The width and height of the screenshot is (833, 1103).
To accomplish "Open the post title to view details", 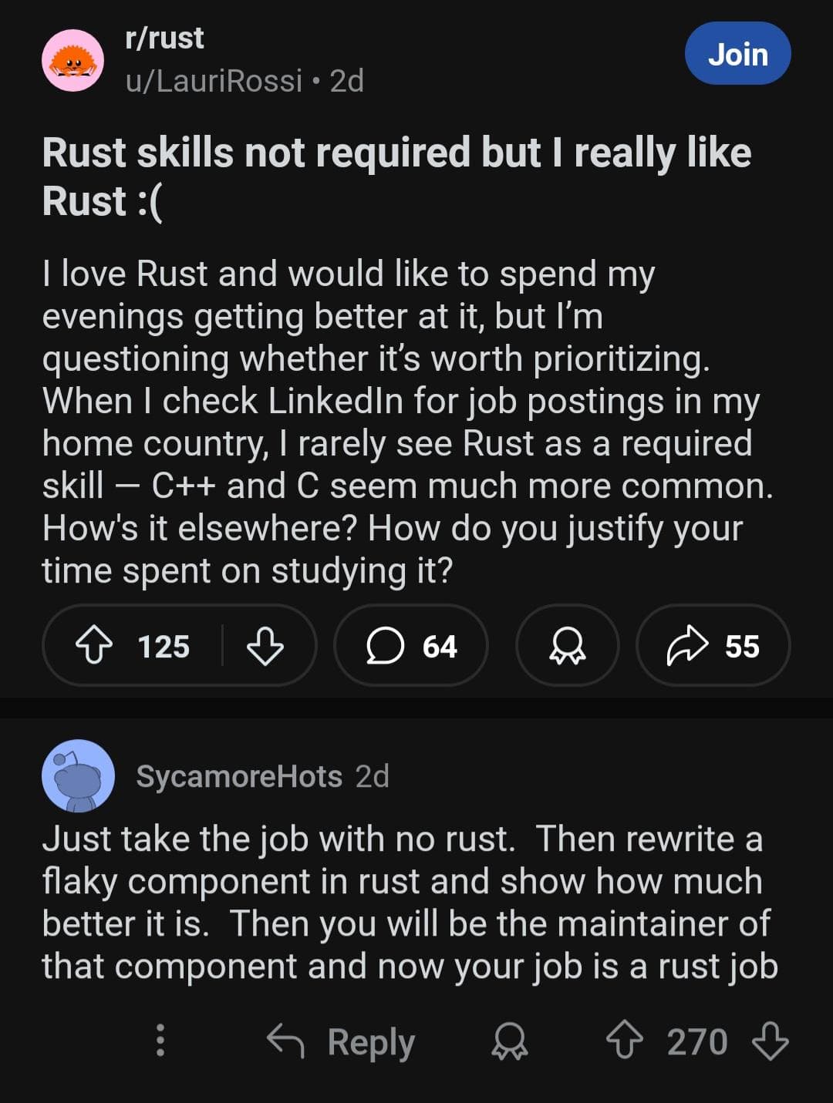I will (x=397, y=176).
